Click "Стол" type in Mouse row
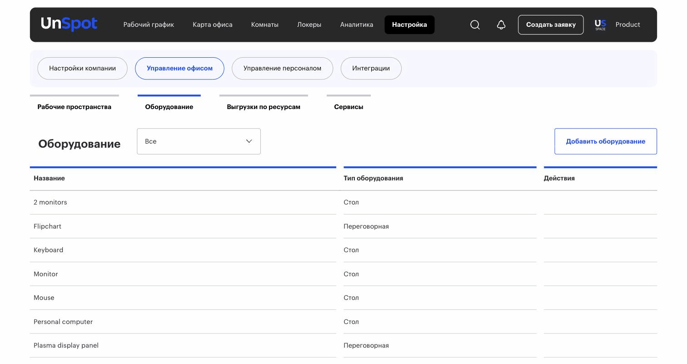Screen dimensions: 687x364 351,298
